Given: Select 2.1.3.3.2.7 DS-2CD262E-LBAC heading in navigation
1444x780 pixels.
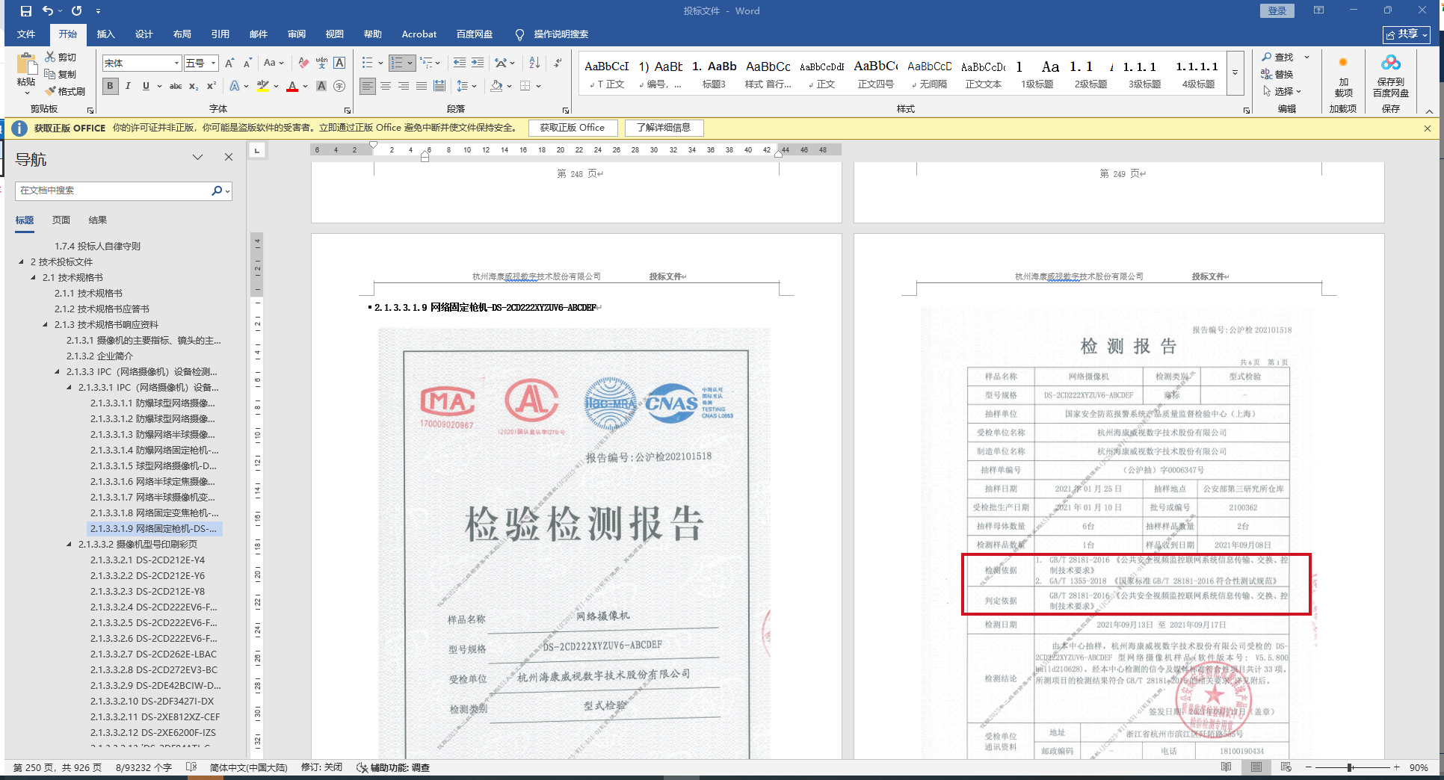Looking at the screenshot, I should (154, 654).
